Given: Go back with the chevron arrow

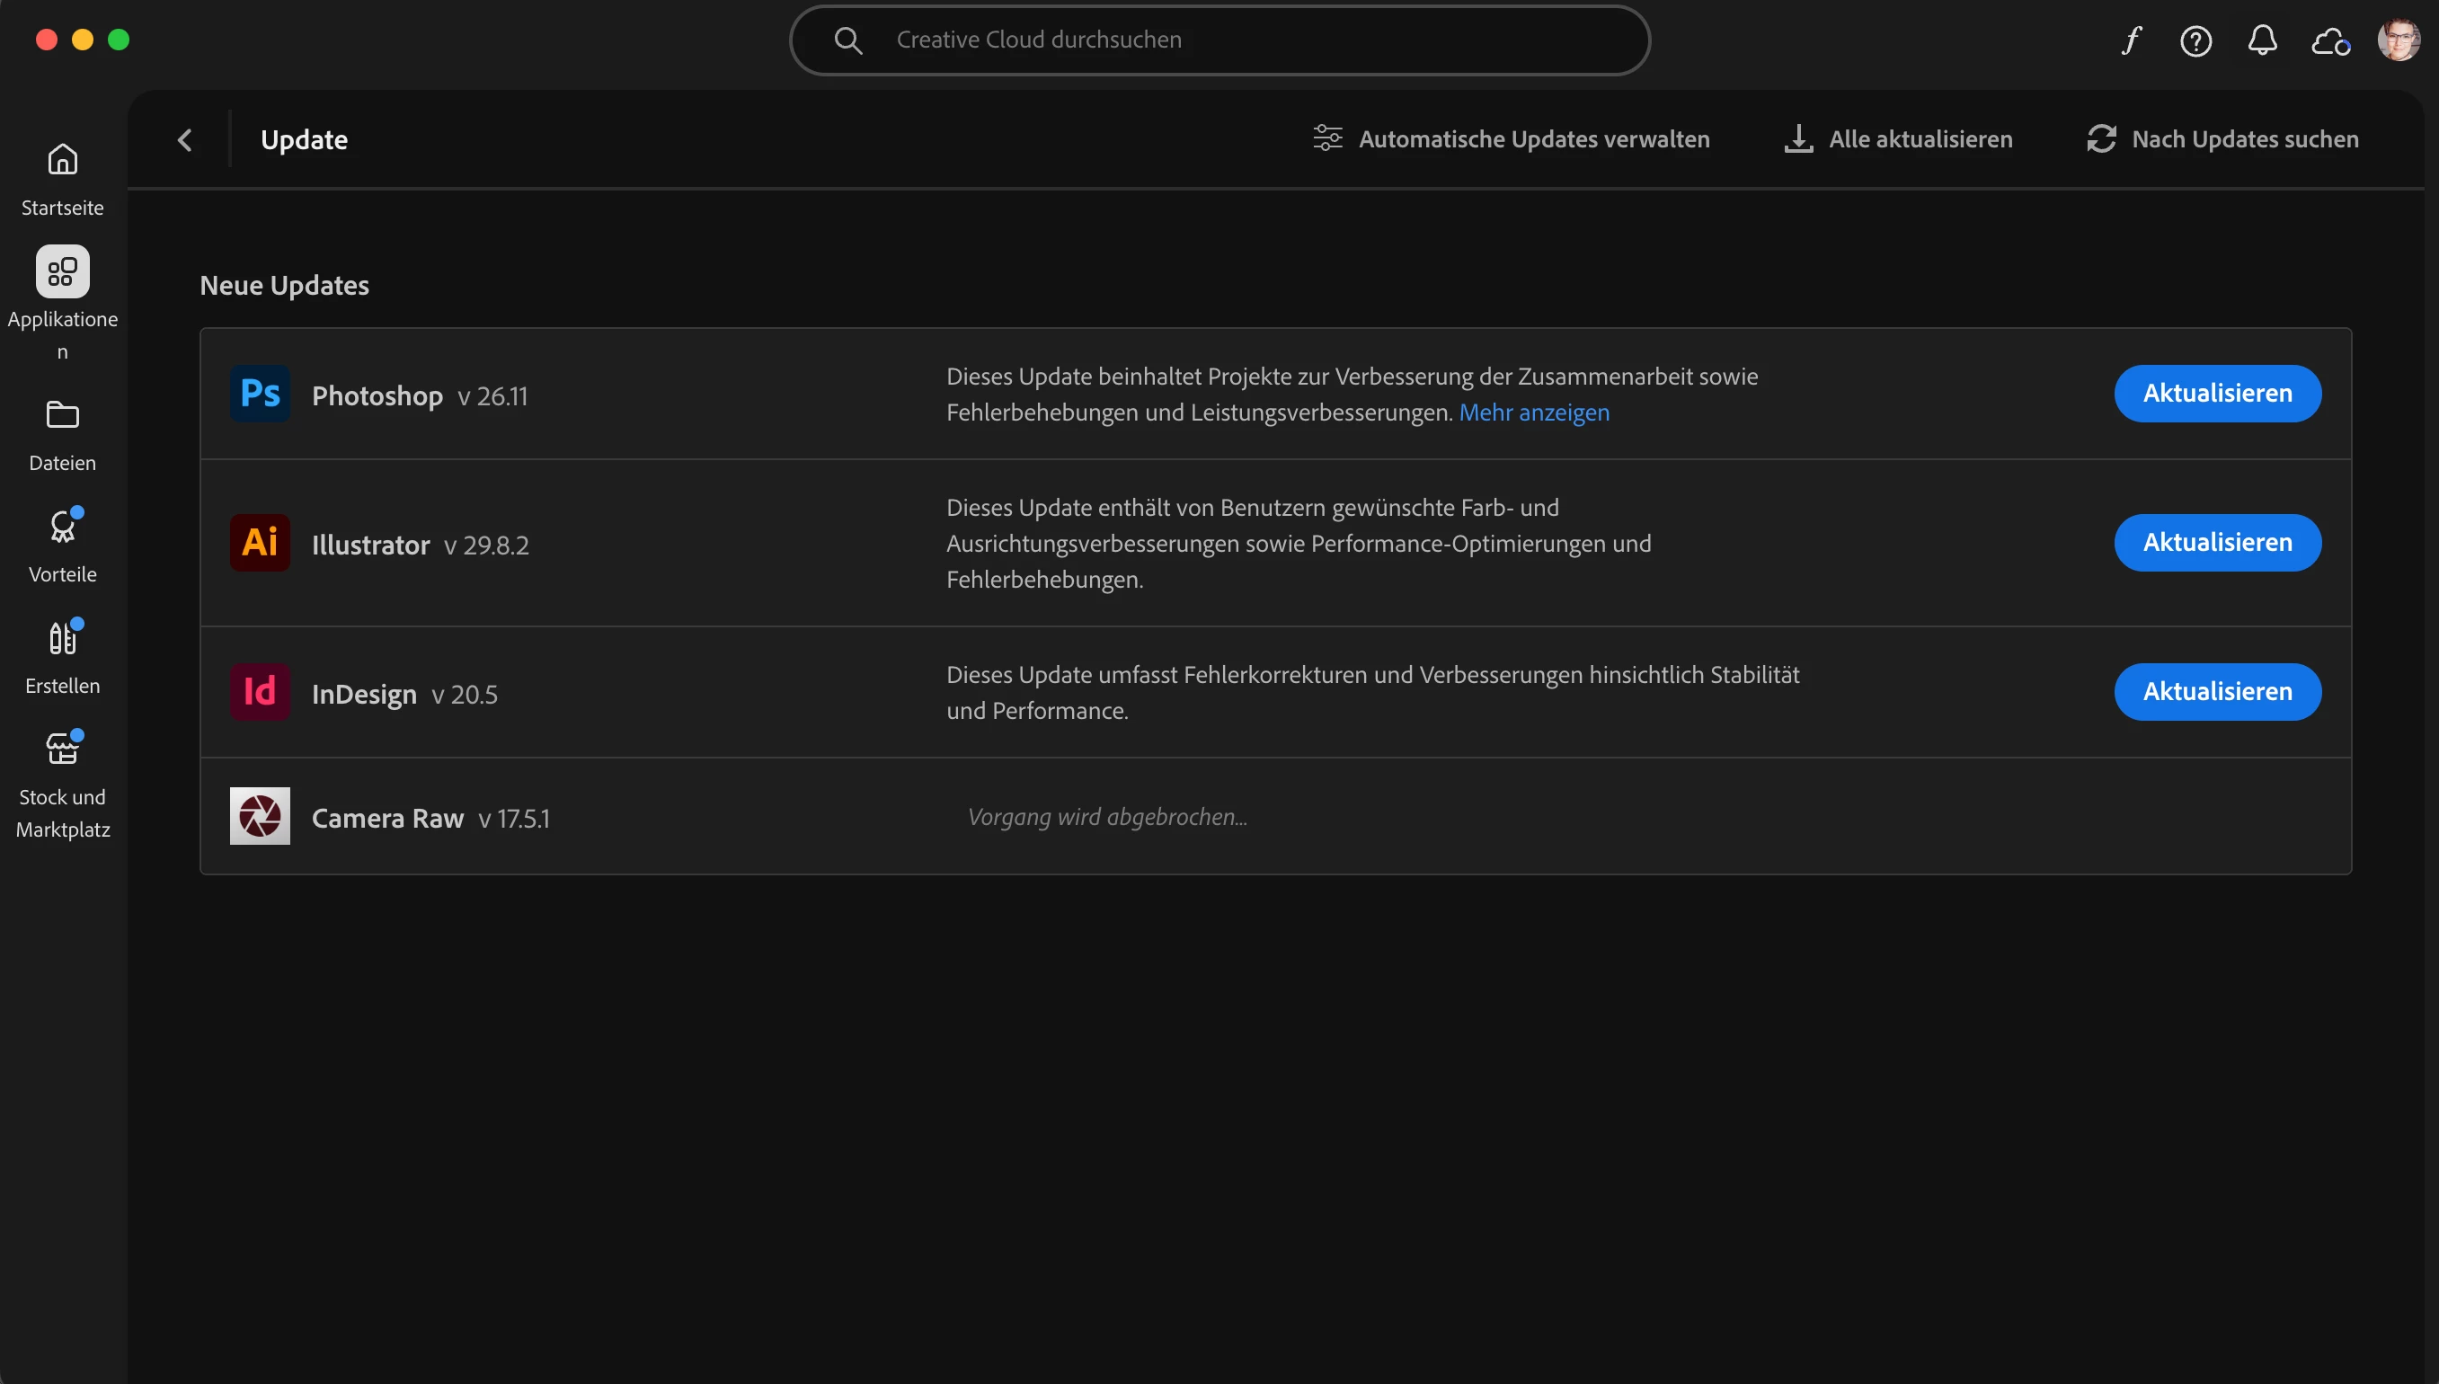Looking at the screenshot, I should click(x=185, y=139).
